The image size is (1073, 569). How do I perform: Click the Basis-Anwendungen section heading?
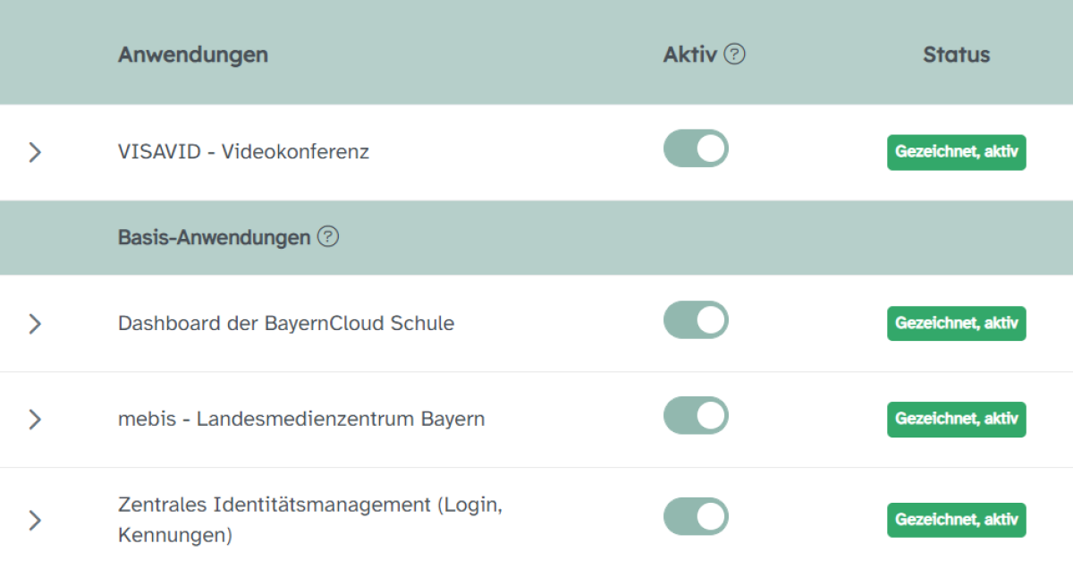click(214, 237)
